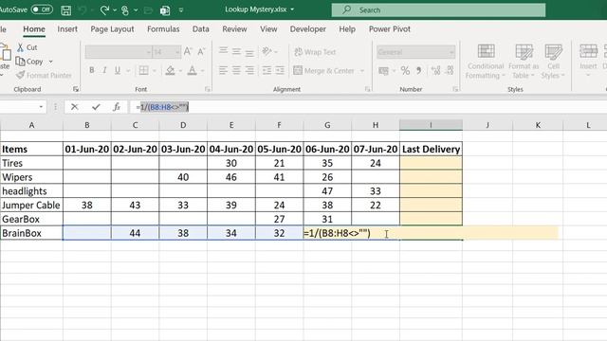Switch to the Insert tab
Image resolution: width=607 pixels, height=341 pixels.
[x=67, y=29]
